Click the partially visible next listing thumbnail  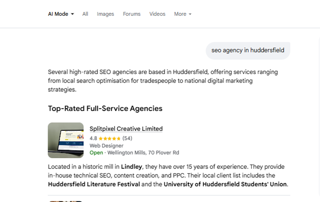(66, 202)
